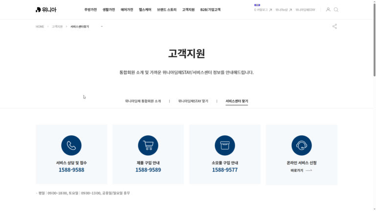Click 서비스센터찾기 breadcrumb text
This screenshot has width=376, height=211.
point(80,26)
